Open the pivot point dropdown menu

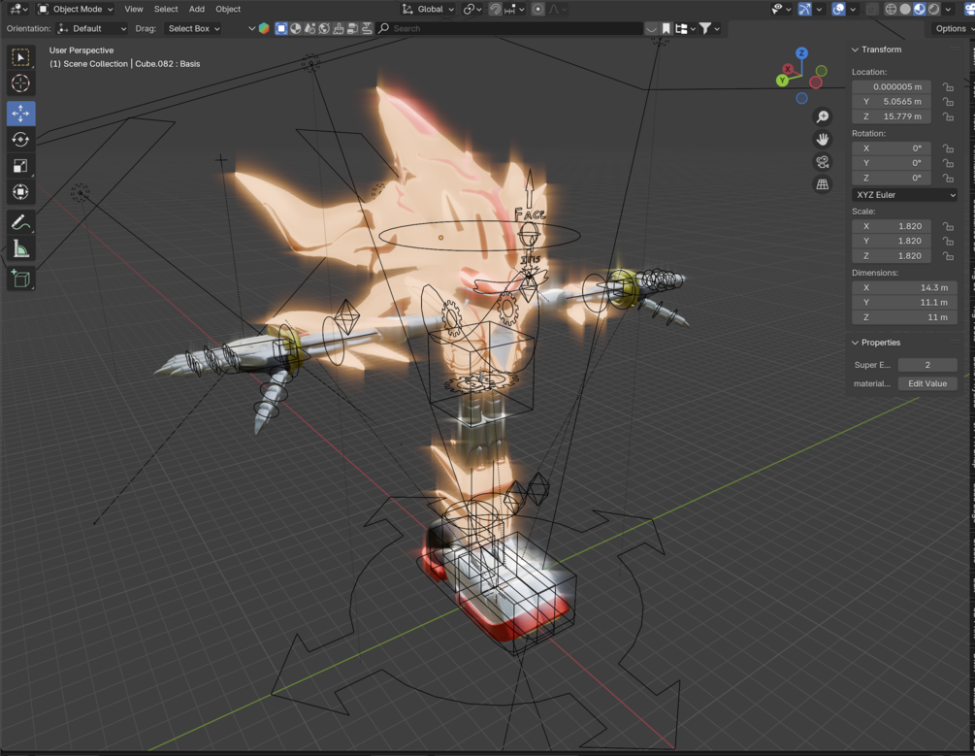(x=472, y=10)
